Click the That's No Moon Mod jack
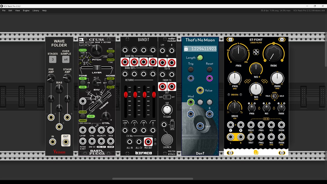 point(191,102)
